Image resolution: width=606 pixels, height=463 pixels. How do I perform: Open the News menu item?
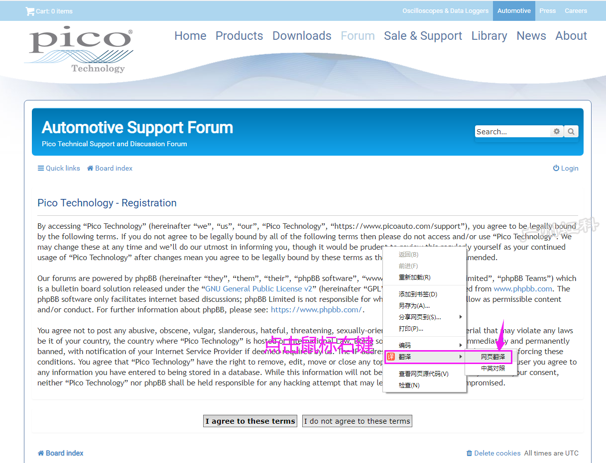coord(531,36)
